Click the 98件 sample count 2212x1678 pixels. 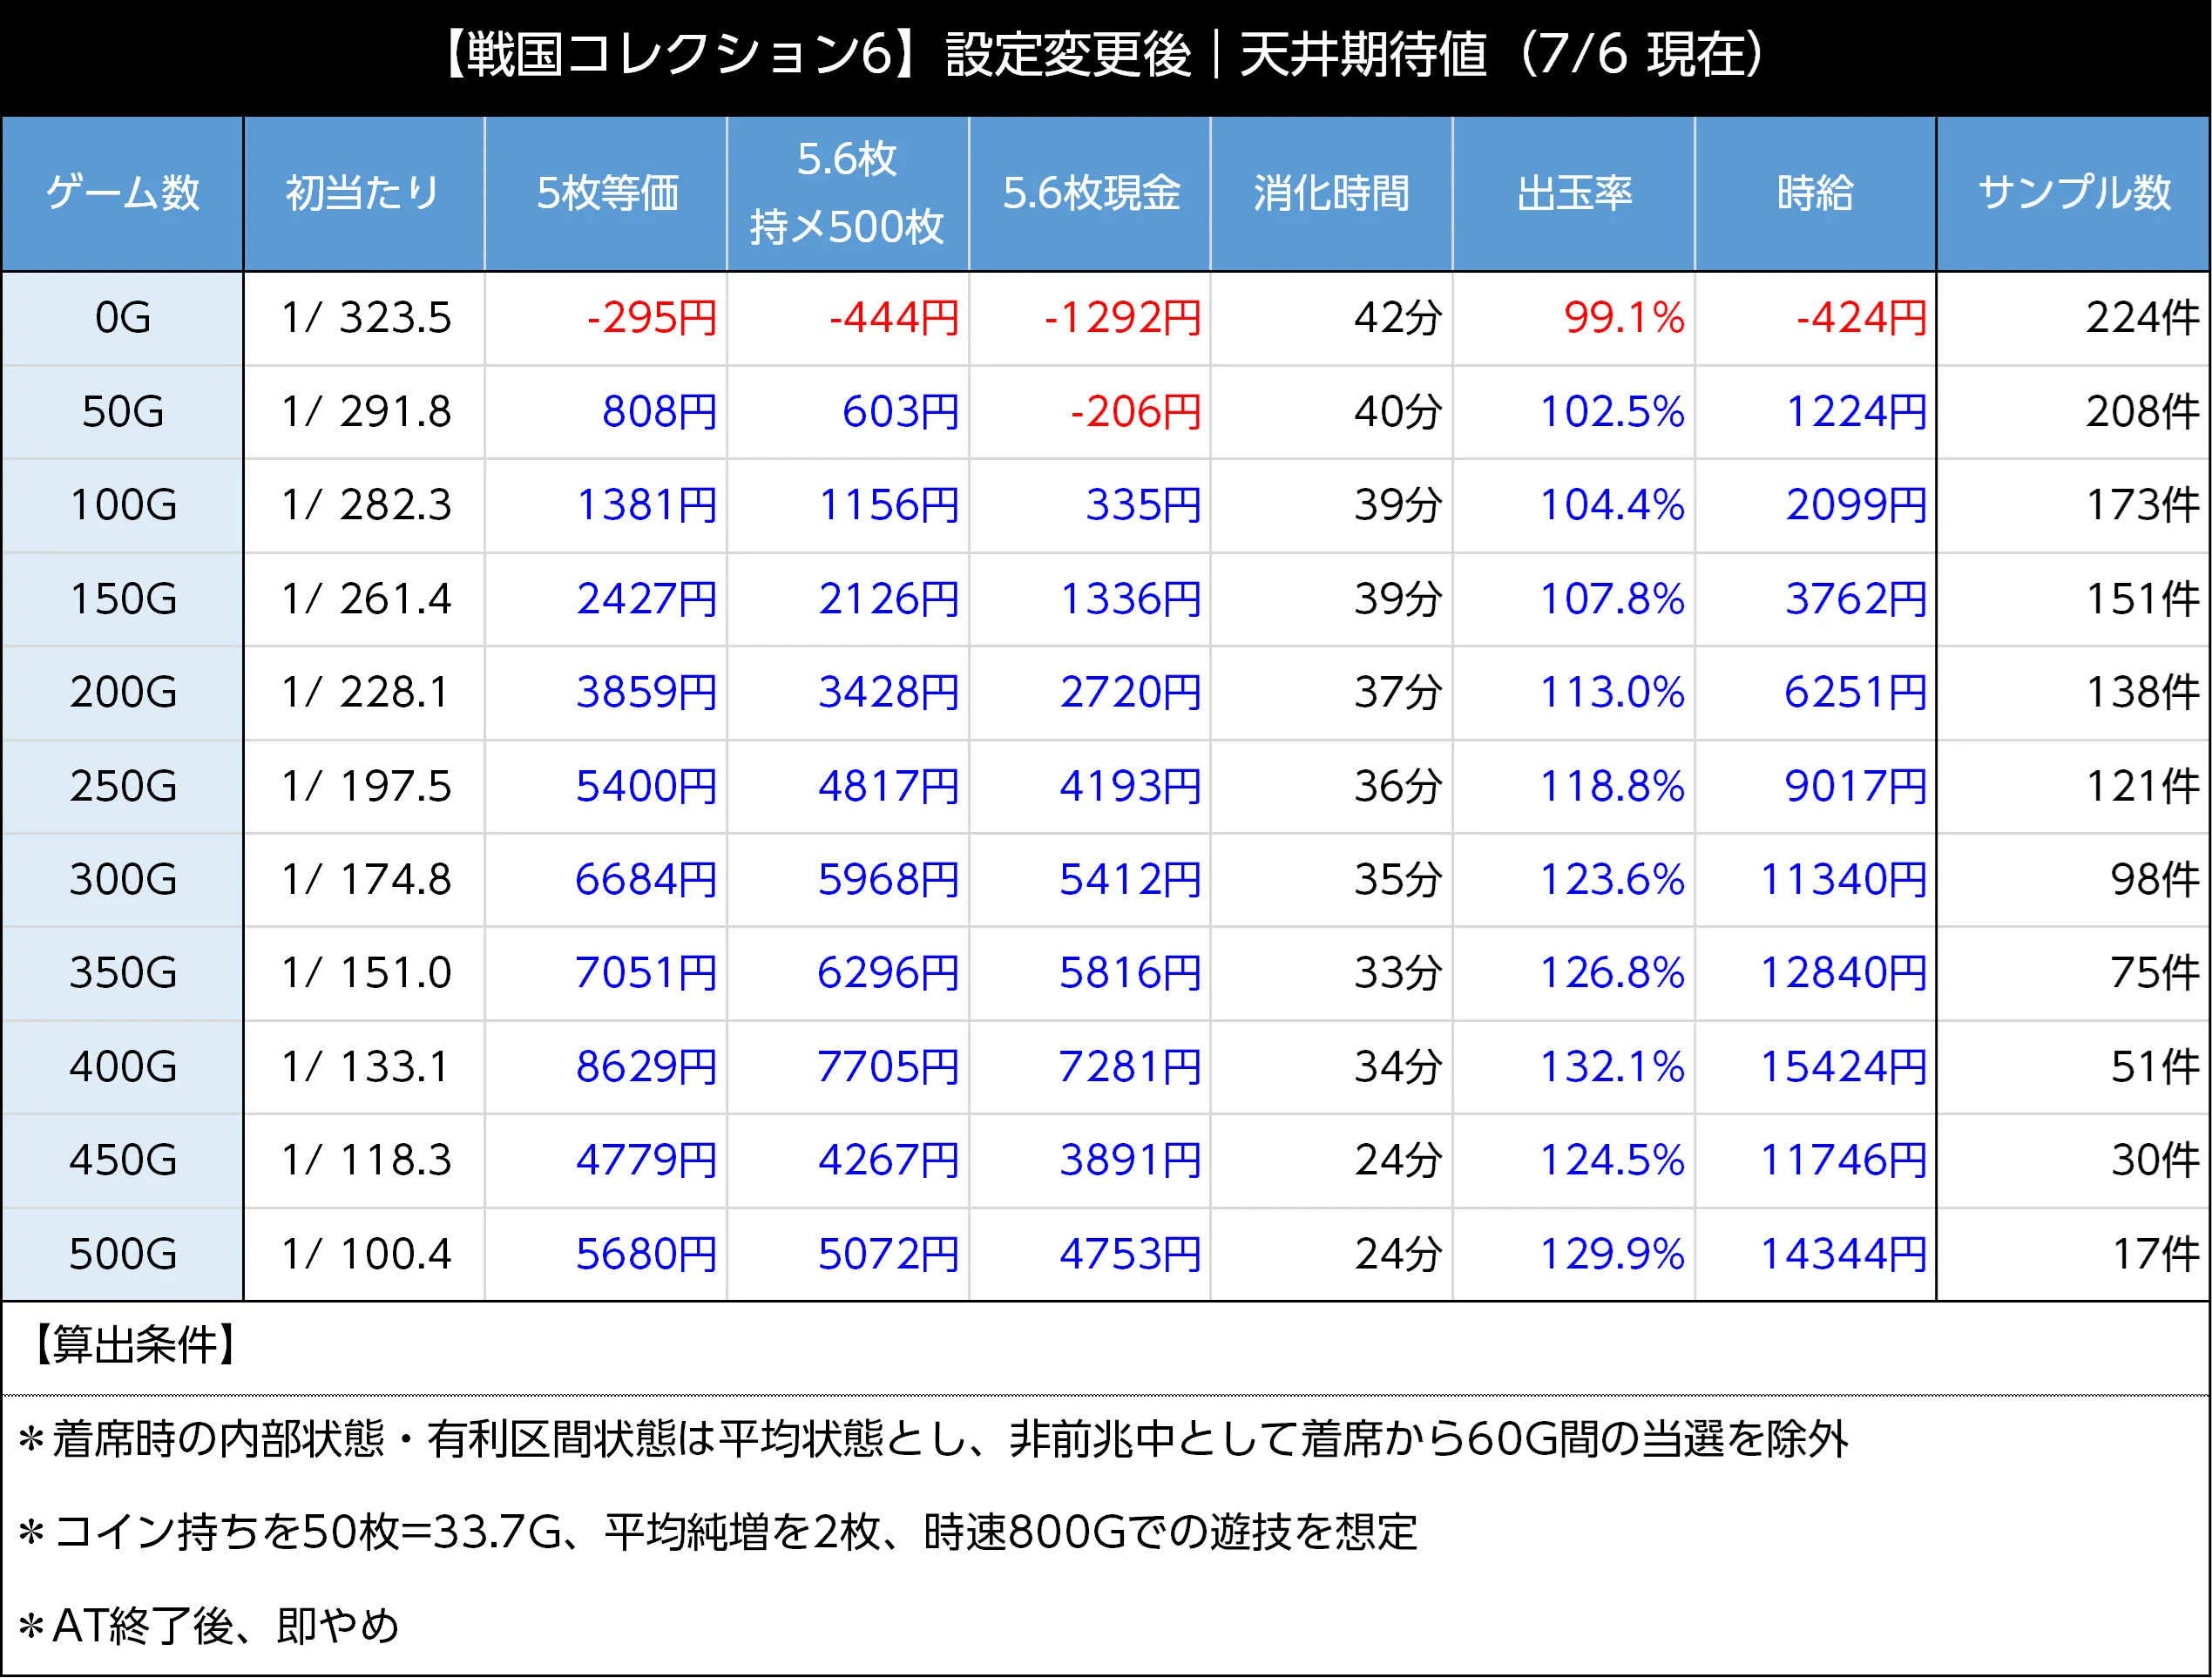[2155, 880]
